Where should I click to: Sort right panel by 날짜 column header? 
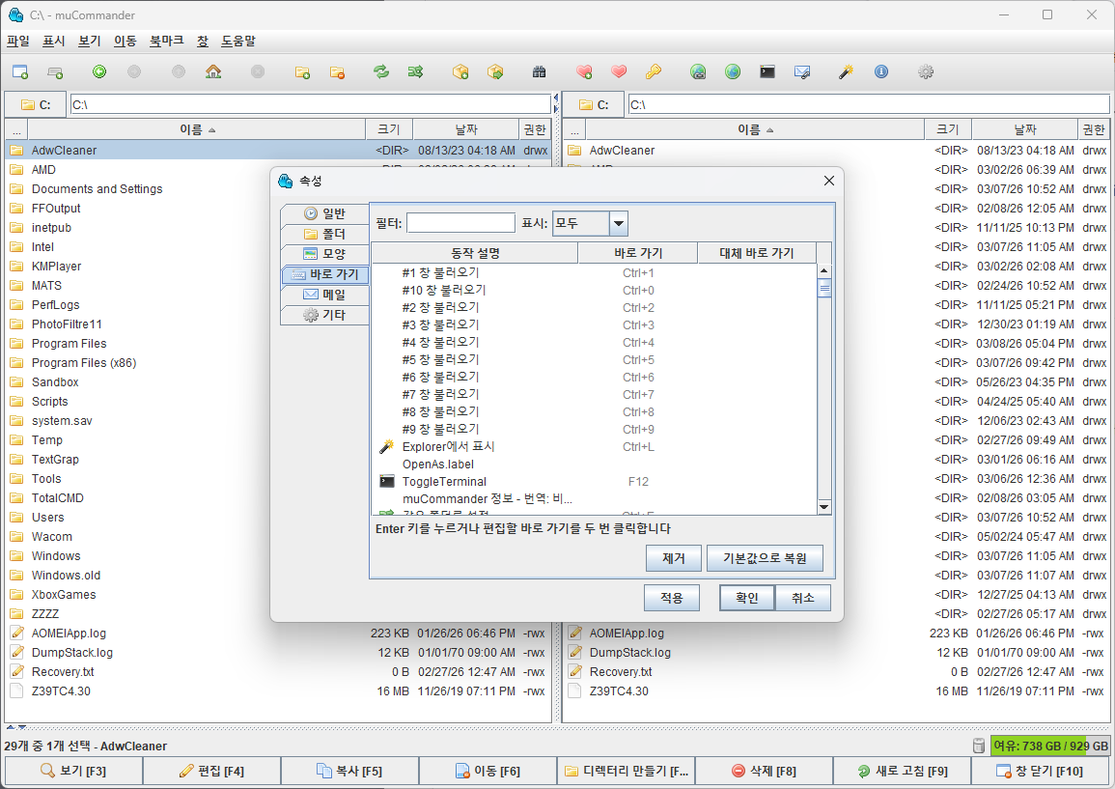pyautogui.click(x=1024, y=129)
